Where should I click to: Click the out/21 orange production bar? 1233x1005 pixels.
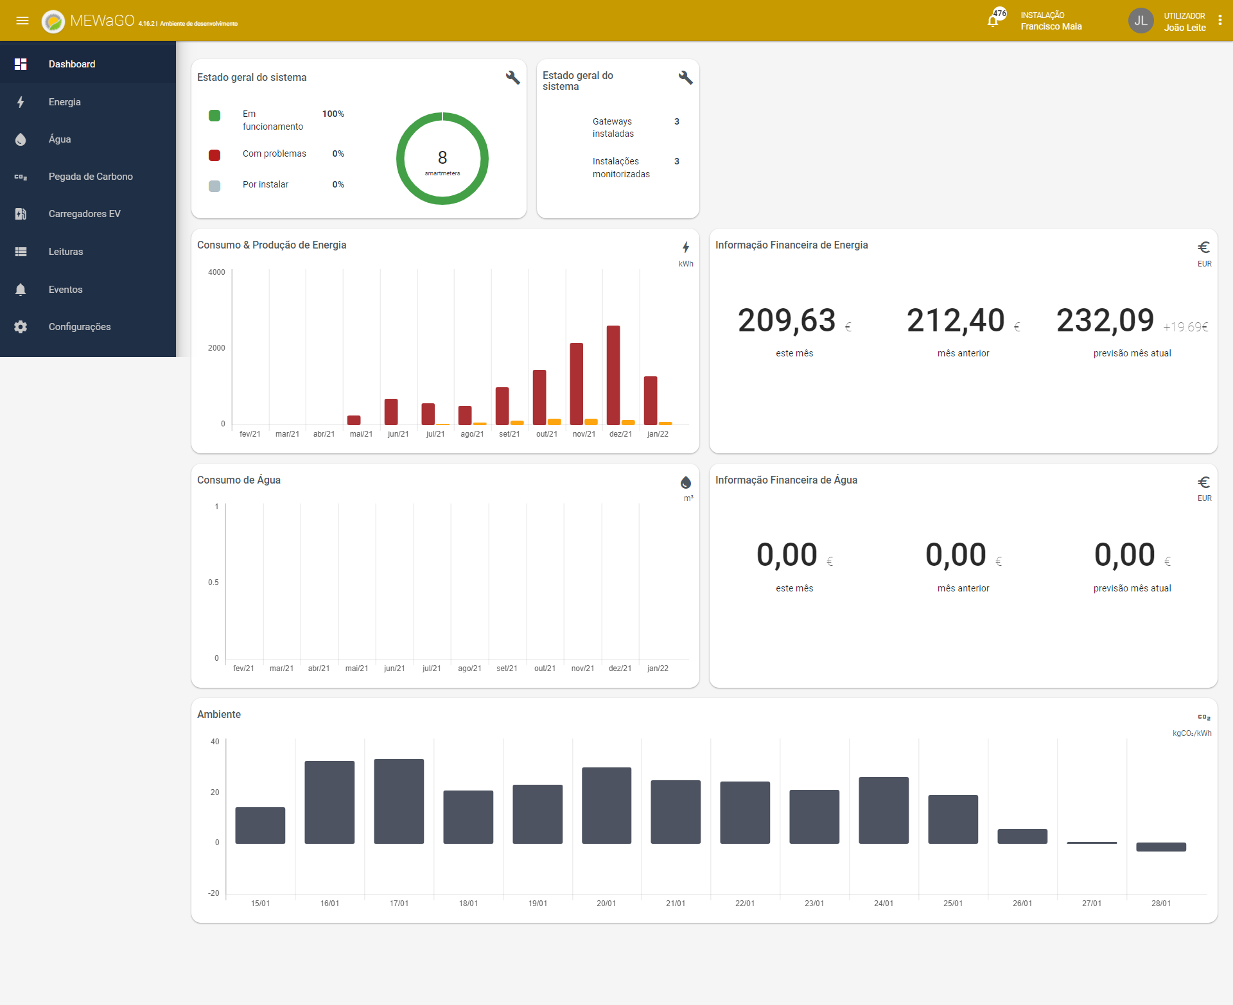[554, 422]
